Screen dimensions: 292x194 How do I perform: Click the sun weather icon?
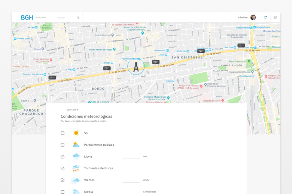(x=76, y=133)
